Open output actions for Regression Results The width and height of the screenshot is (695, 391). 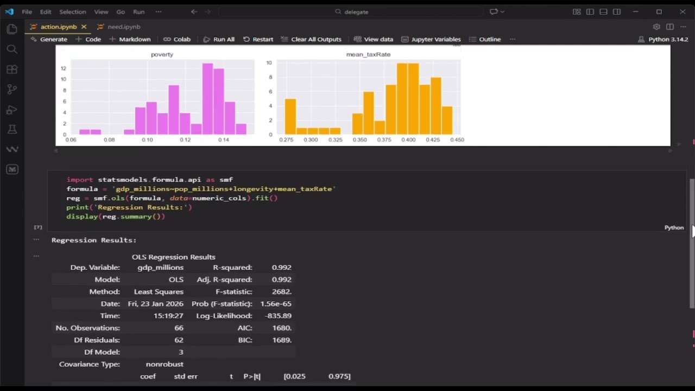tap(36, 239)
